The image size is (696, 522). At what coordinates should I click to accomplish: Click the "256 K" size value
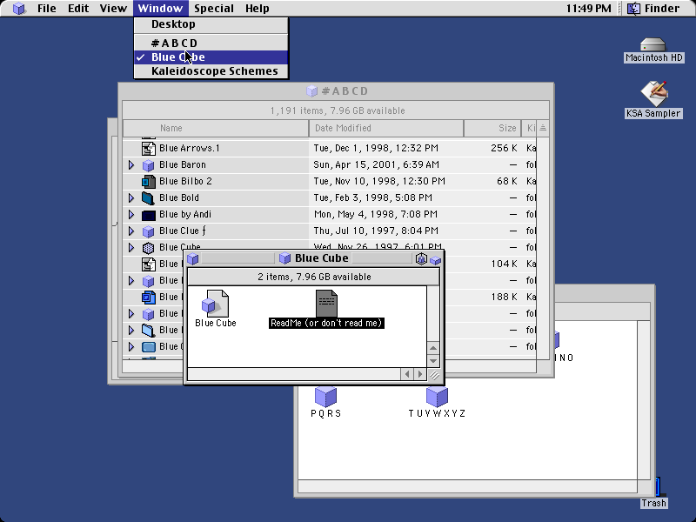tap(504, 148)
